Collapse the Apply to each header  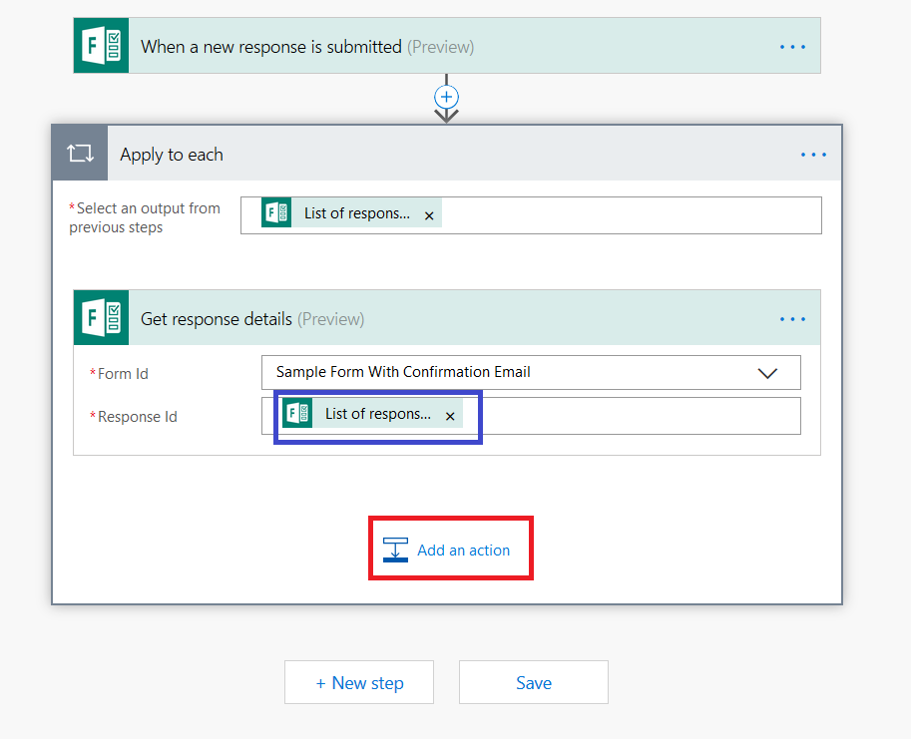172,155
